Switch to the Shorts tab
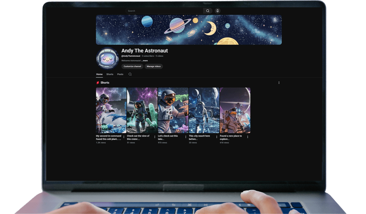 point(110,74)
